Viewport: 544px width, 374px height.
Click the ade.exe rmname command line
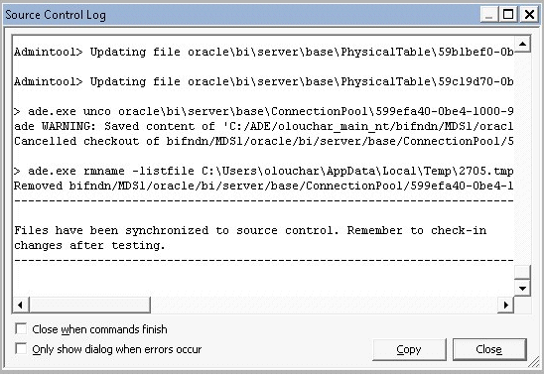coord(264,172)
